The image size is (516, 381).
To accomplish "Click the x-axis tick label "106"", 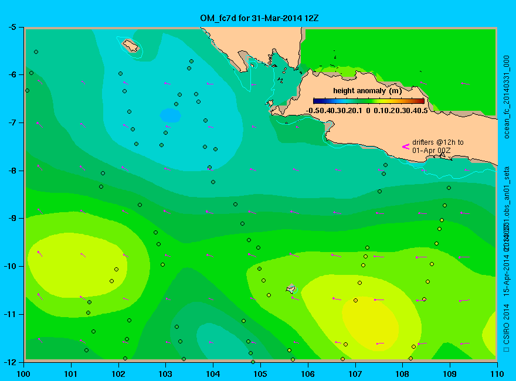I will coord(308,374).
